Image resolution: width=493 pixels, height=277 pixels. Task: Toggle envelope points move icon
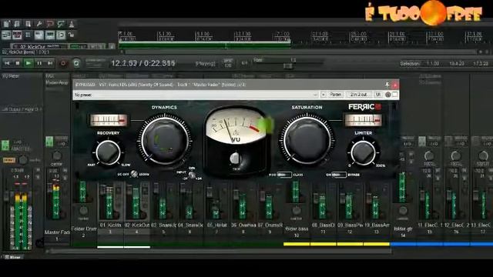[39, 35]
